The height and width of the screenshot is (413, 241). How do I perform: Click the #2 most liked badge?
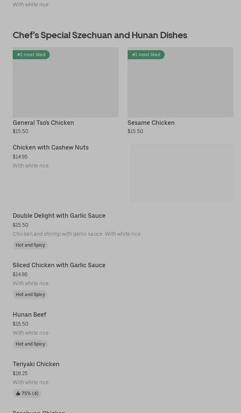(x=31, y=55)
